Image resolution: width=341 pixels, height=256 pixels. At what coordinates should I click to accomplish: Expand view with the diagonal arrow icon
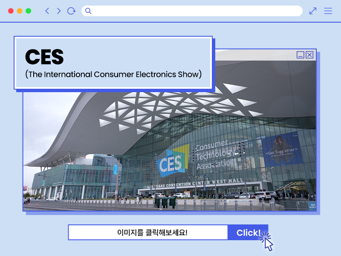[313, 11]
